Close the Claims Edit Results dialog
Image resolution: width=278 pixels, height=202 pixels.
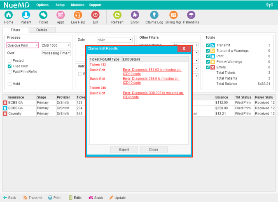184,49
